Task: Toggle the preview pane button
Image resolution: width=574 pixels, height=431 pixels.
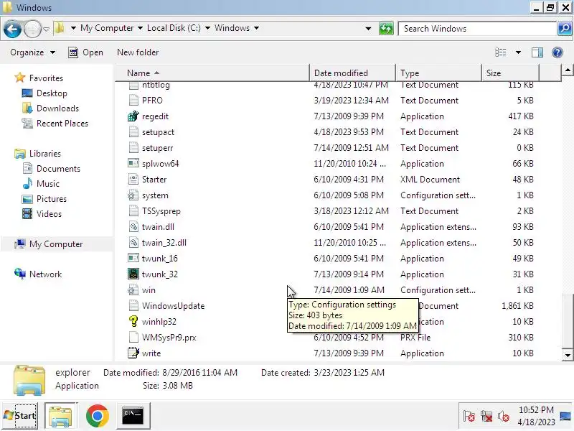Action: 537,52
